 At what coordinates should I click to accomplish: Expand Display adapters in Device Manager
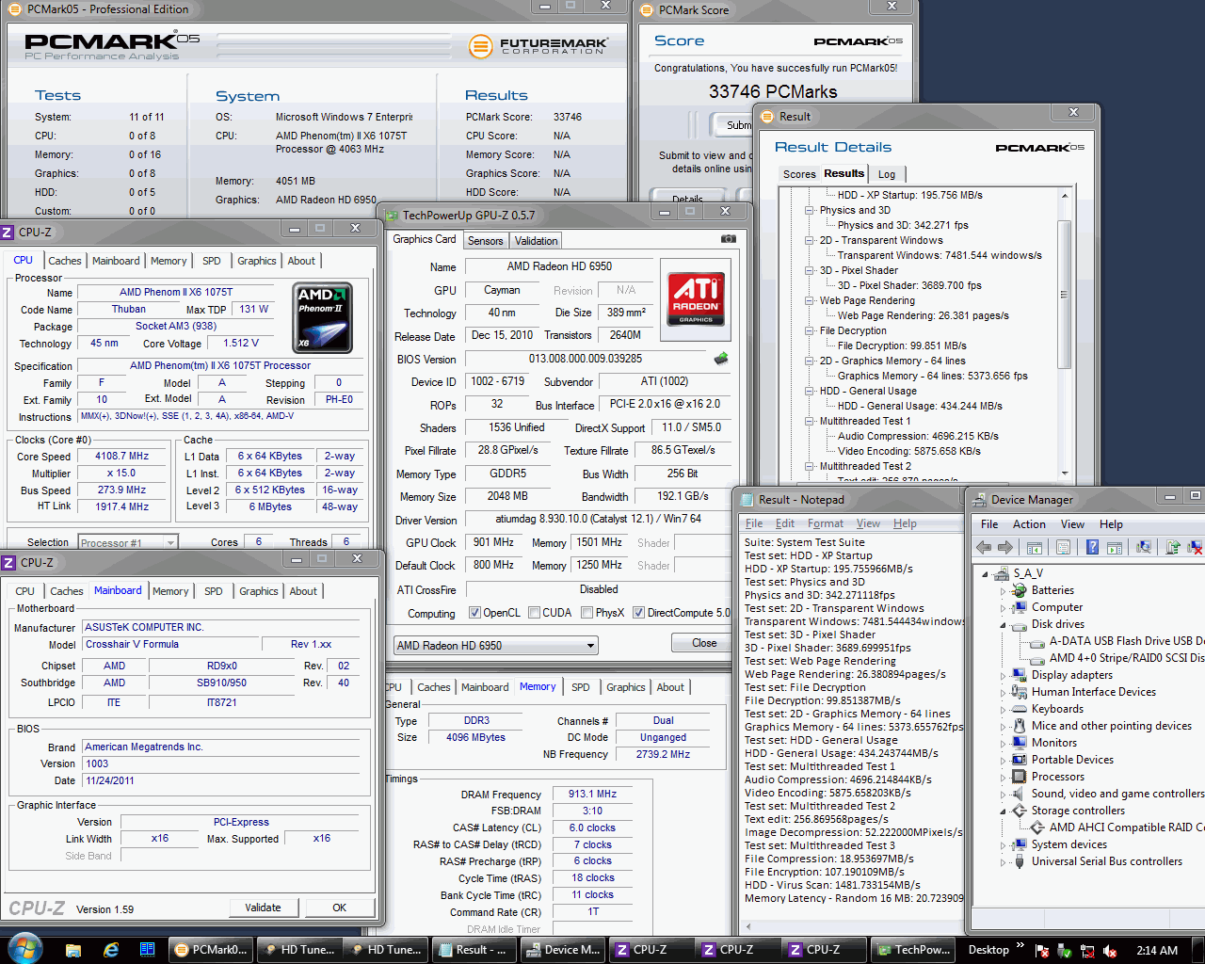[x=1003, y=676]
